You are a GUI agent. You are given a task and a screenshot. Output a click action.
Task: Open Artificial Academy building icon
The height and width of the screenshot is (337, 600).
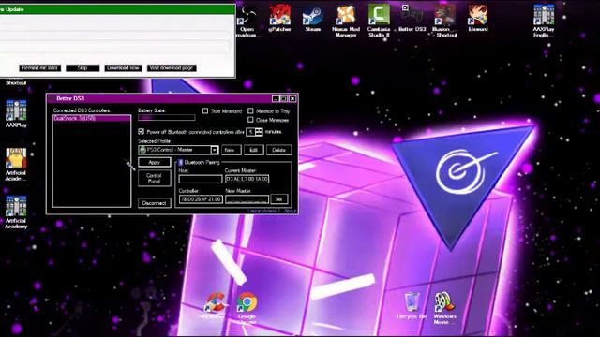(x=16, y=212)
